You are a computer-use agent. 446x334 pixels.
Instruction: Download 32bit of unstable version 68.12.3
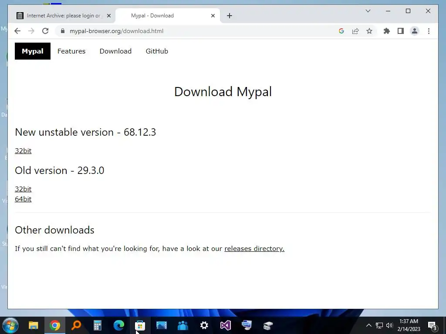pyautogui.click(x=23, y=151)
